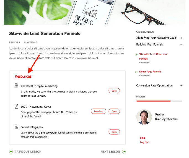This screenshot has height=158, width=189.
Task: Click the course progress bar
Action: coord(159,101)
